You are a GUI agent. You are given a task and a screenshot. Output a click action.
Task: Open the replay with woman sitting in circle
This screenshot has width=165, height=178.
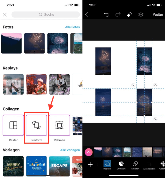(x=59, y=84)
